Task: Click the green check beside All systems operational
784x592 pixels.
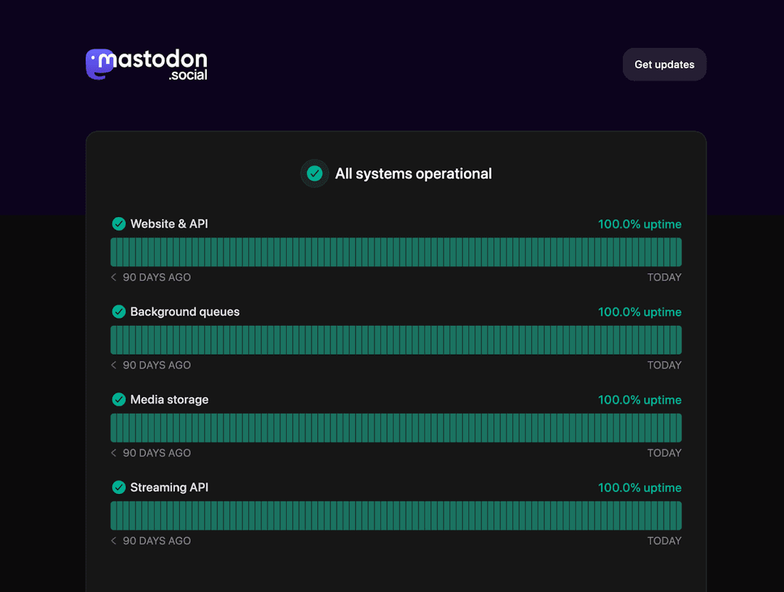Action: coord(314,173)
